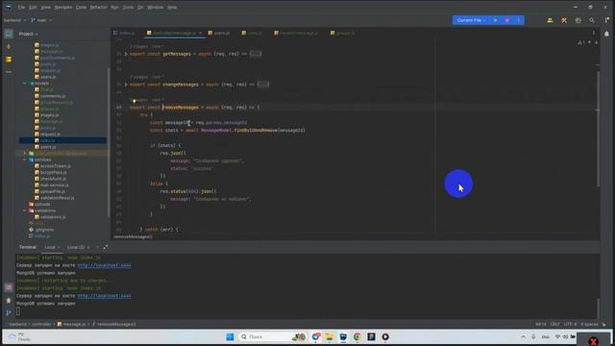Open Chrome from the taskbar

(357, 337)
